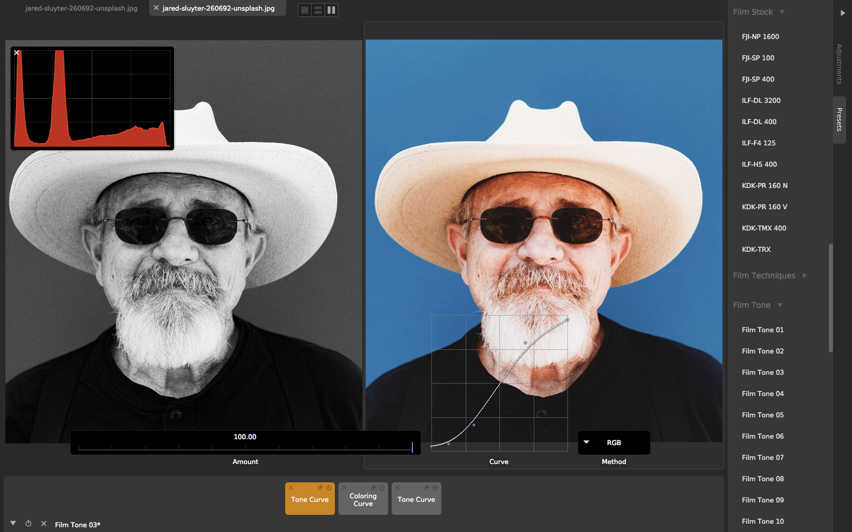Open the RGB Method dropdown
This screenshot has height=532, width=852.
coord(614,443)
